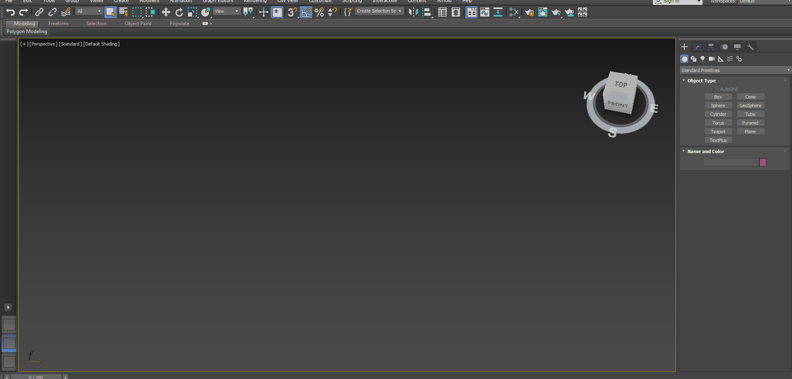
Task: Toggle Select and Manipulate
Action: click(x=264, y=12)
